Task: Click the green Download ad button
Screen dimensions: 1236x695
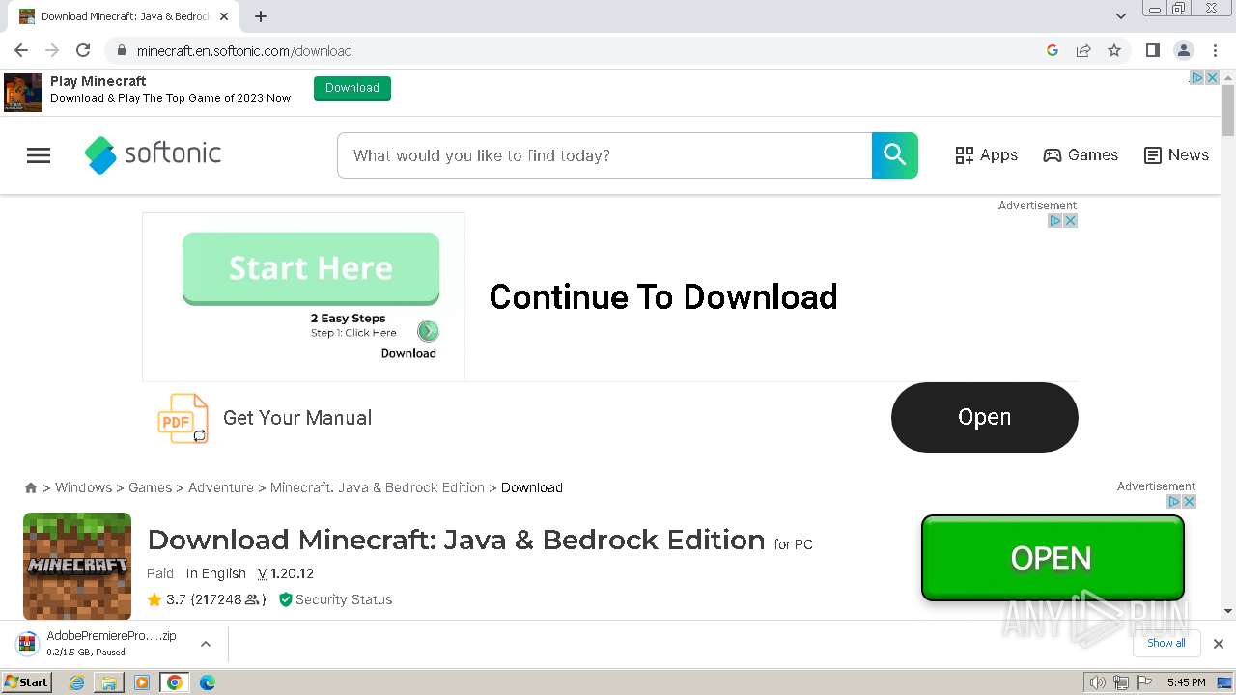Action: [x=352, y=88]
